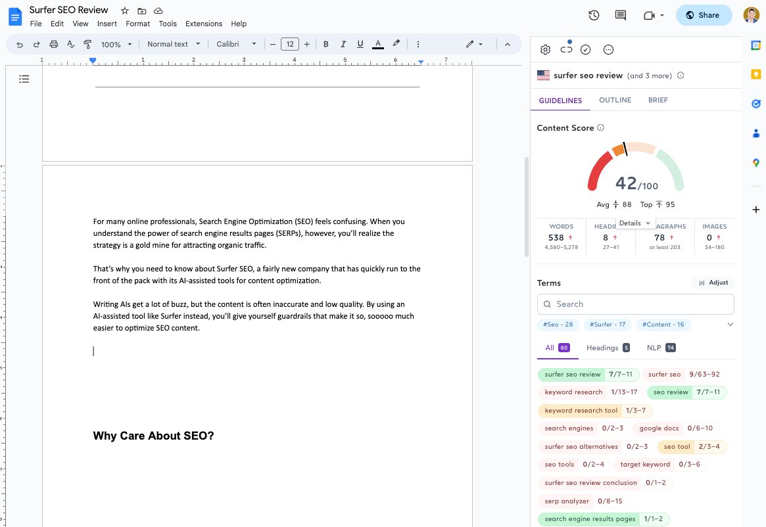This screenshot has width=766, height=527.
Task: Select the Headings terms tab
Action: (x=608, y=348)
